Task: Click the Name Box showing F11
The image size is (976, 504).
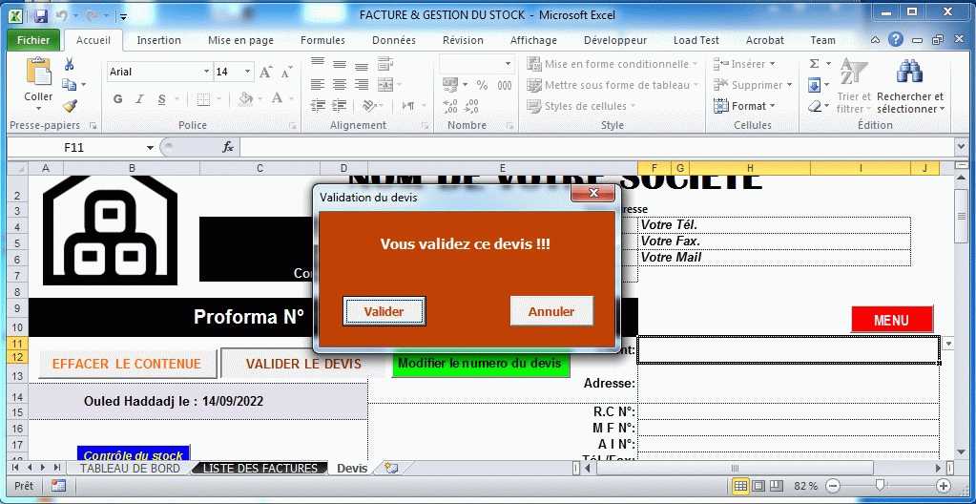Action: click(74, 148)
